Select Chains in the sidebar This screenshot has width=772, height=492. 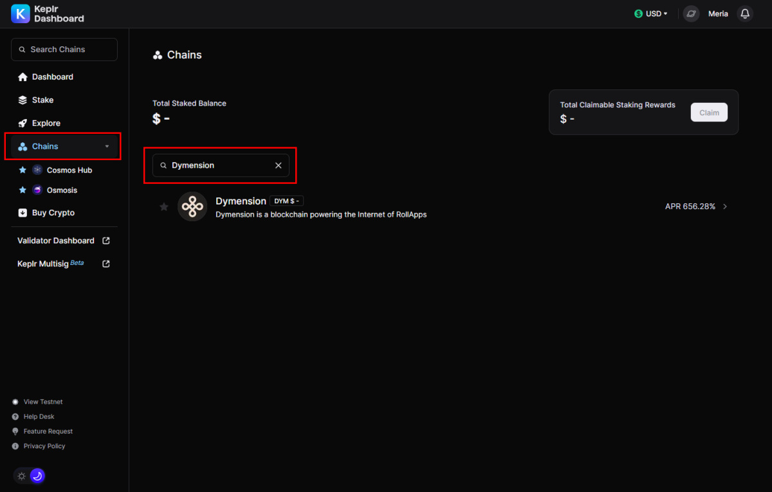click(x=64, y=146)
